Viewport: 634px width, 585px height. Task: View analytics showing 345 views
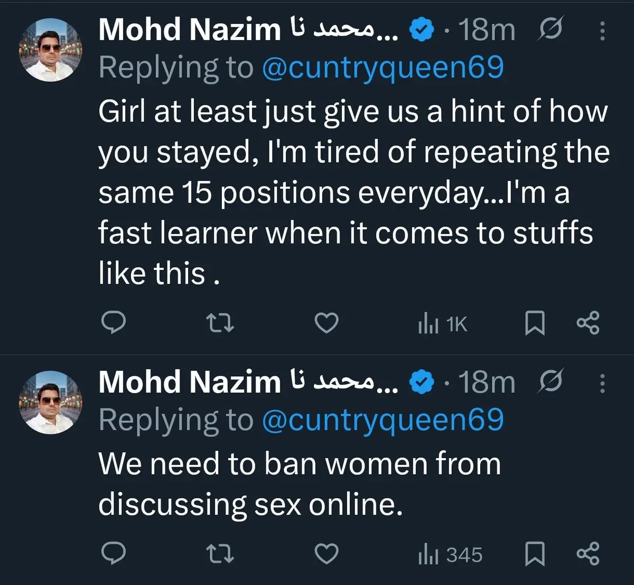click(450, 555)
